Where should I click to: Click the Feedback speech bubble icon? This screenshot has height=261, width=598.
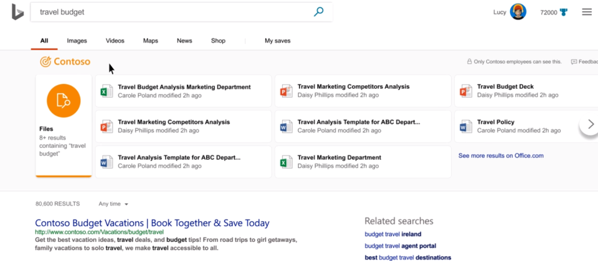tap(574, 62)
